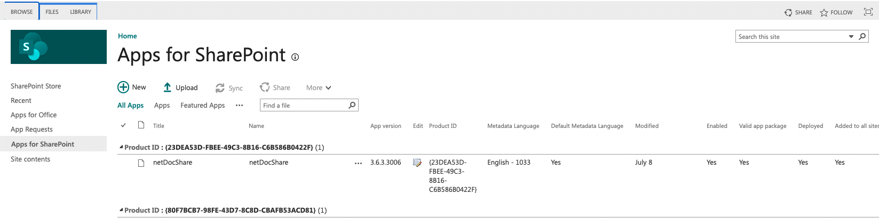Go to SharePoint Store in the sidebar
Viewport: 879px width, 218px height.
[36, 86]
